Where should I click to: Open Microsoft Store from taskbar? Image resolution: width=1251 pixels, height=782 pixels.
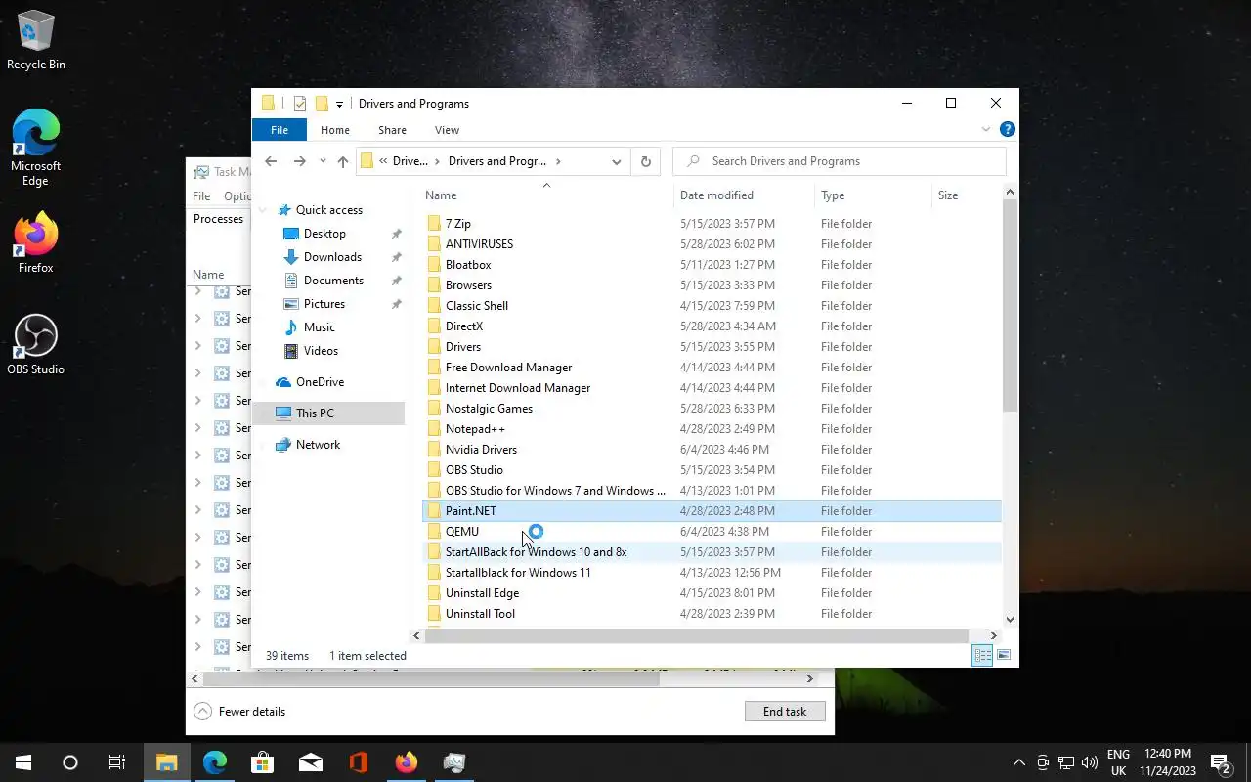262,762
